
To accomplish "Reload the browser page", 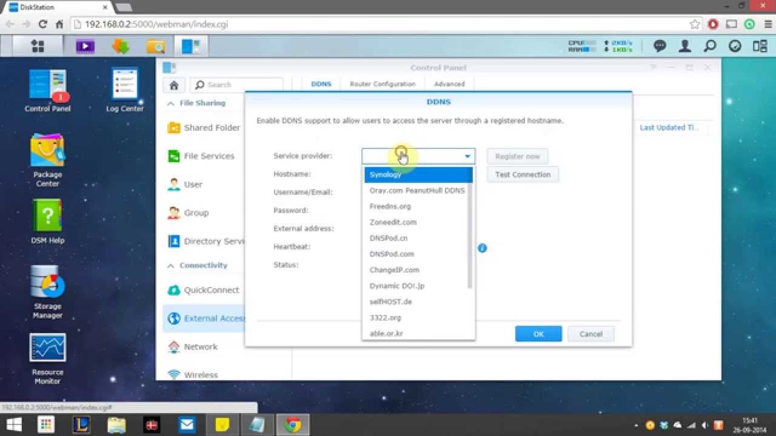I will click(x=42, y=25).
